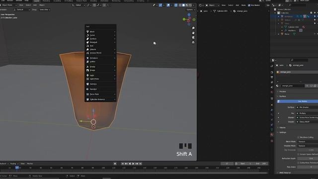Open the Shadow Mode dropdown
The width and height of the screenshot is (318, 179).
click(x=308, y=146)
